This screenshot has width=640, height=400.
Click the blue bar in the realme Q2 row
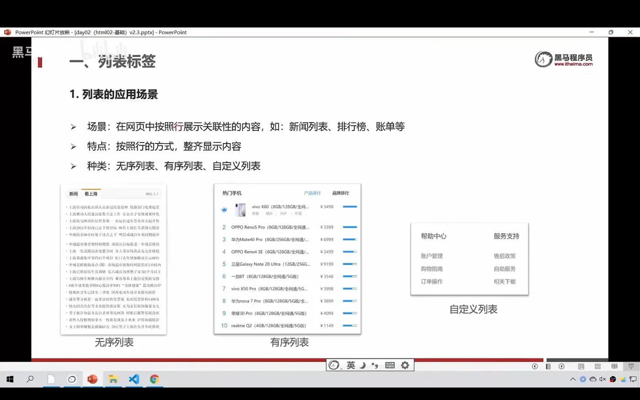[x=350, y=325]
